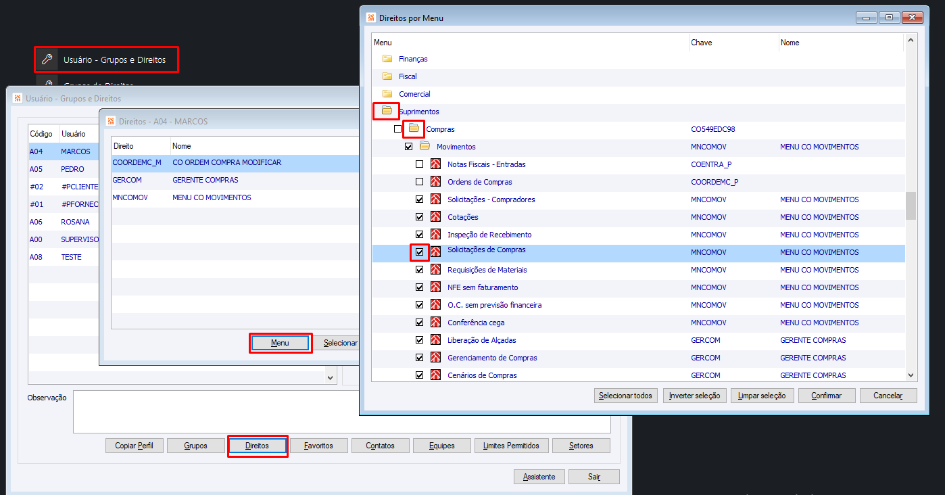945x495 pixels.
Task: Click the Sair button
Action: point(594,477)
